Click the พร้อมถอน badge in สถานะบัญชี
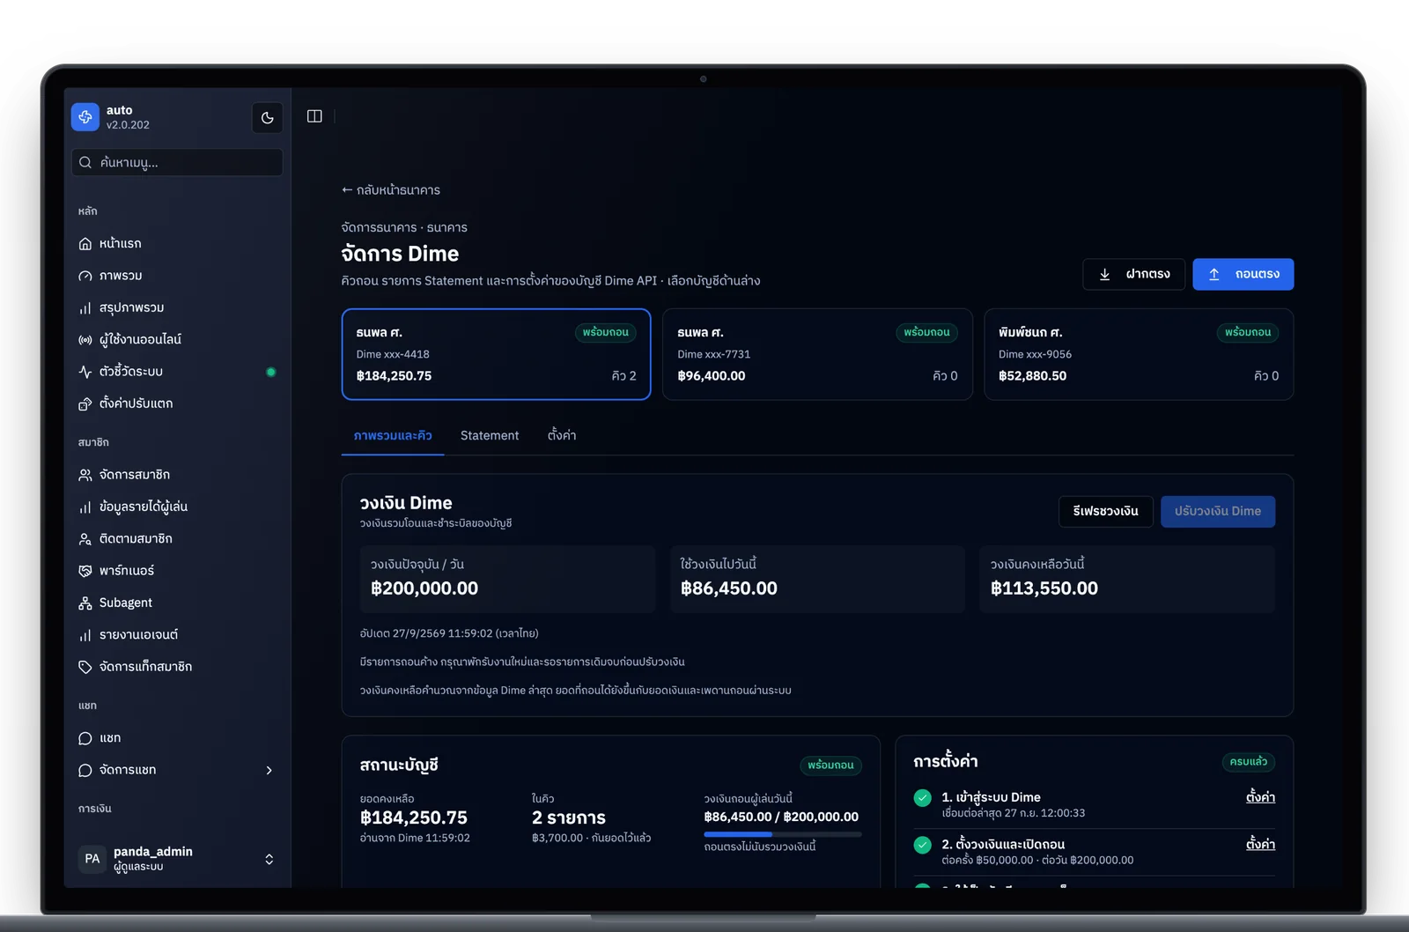The width and height of the screenshot is (1409, 932). [830, 766]
